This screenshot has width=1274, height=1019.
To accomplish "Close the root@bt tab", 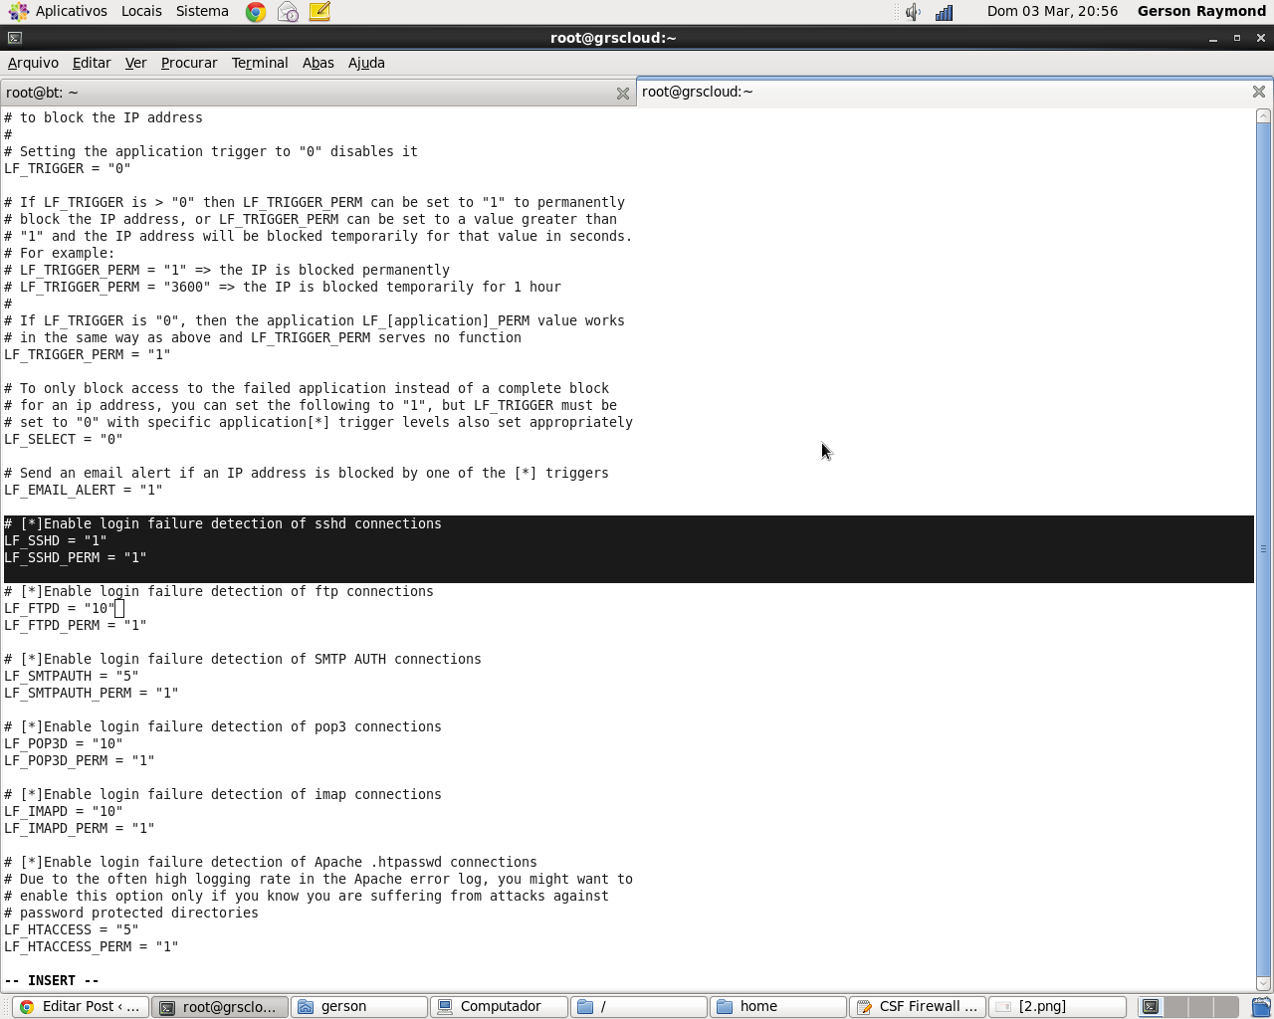I will 623,94.
